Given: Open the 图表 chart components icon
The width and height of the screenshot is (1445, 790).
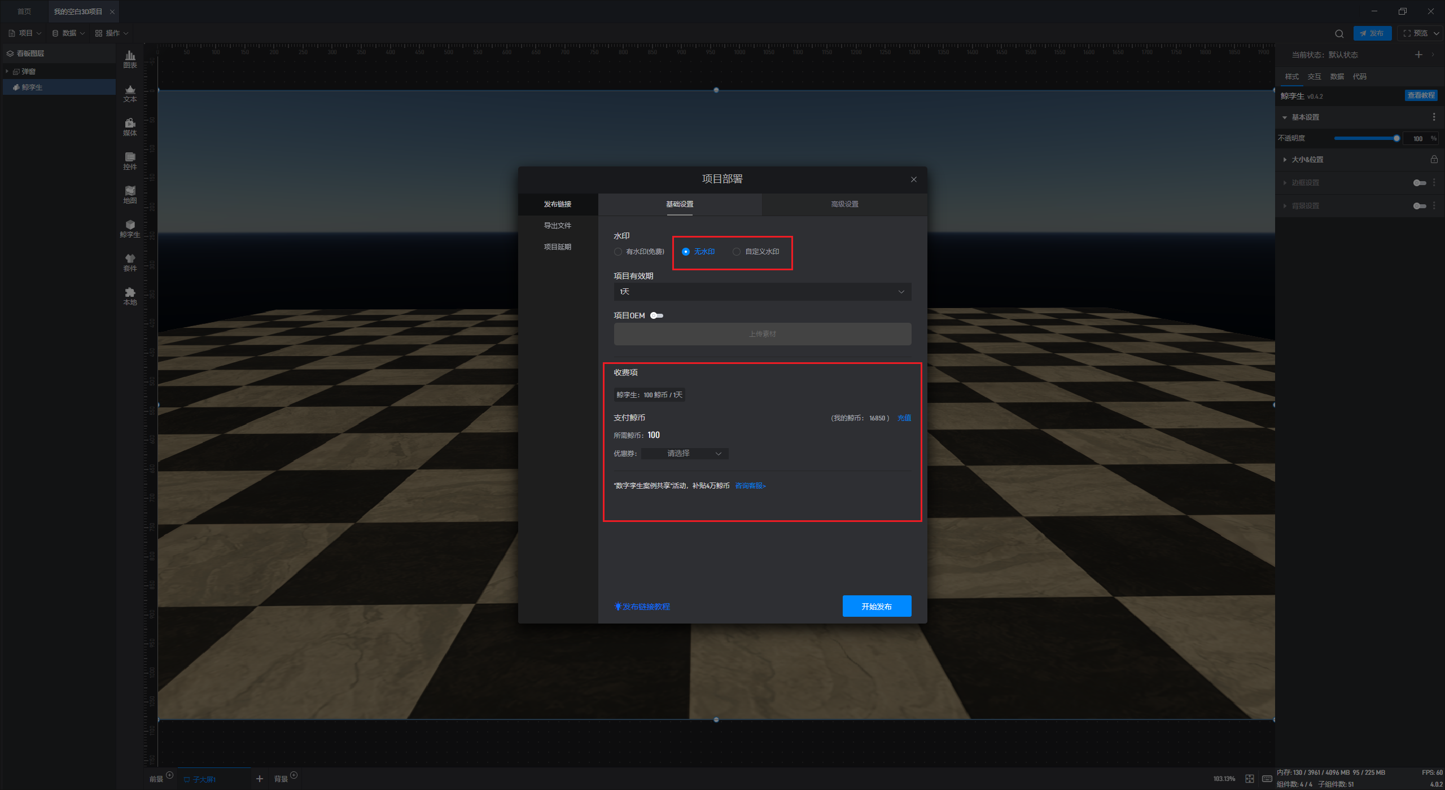Looking at the screenshot, I should coord(130,59).
